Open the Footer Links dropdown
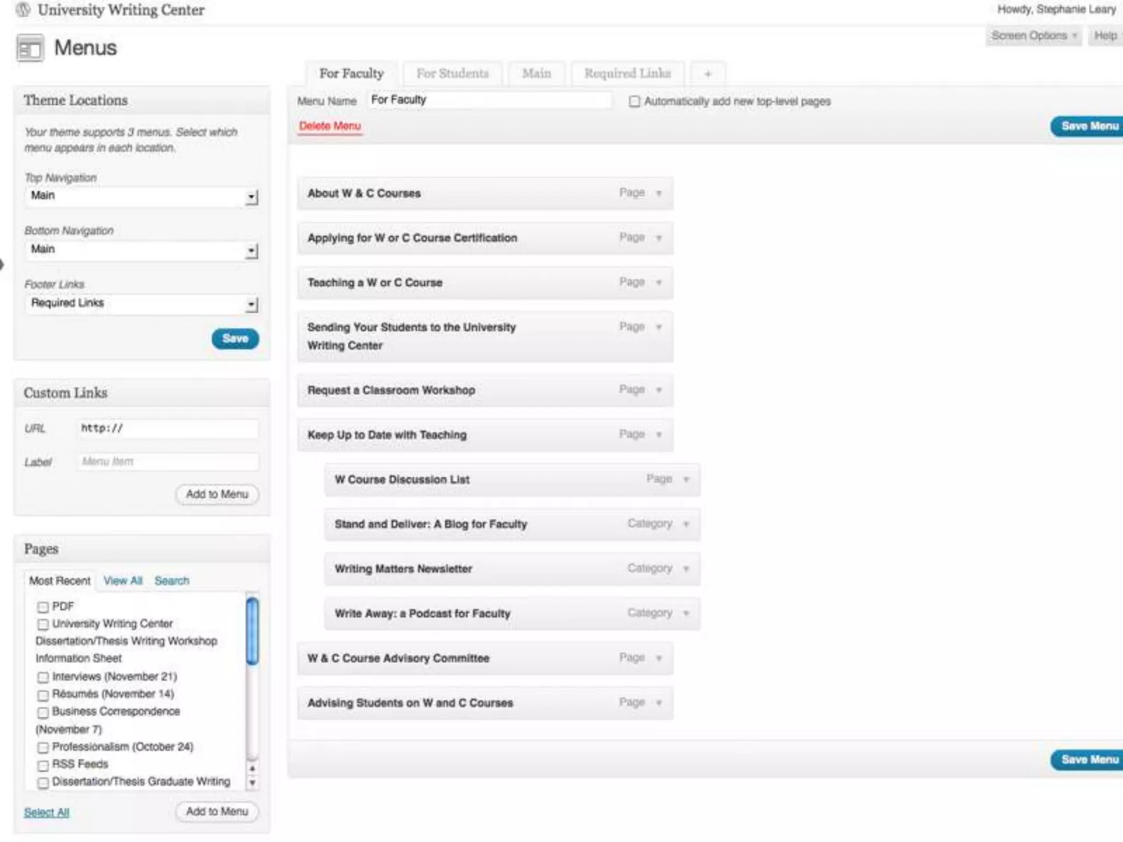Screen dimensions: 1123x842 click(x=141, y=303)
